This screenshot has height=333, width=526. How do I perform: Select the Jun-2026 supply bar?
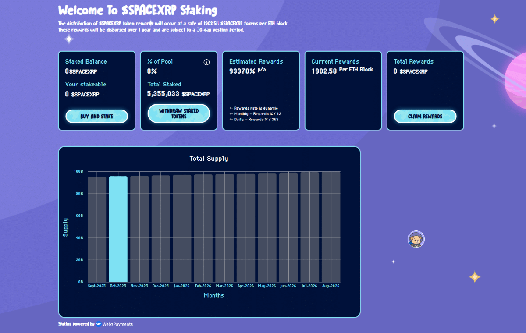click(x=288, y=227)
